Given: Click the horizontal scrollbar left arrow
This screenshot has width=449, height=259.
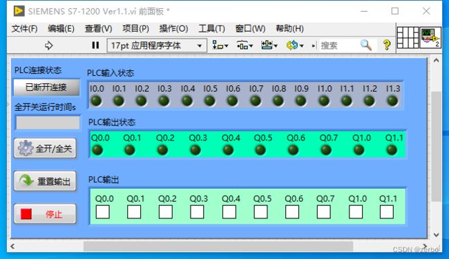Looking at the screenshot, I should pyautogui.click(x=12, y=246).
